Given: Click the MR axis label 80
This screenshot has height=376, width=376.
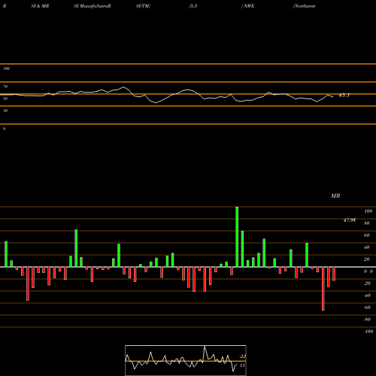Looking at the screenshot, I should pyautogui.click(x=367, y=223).
